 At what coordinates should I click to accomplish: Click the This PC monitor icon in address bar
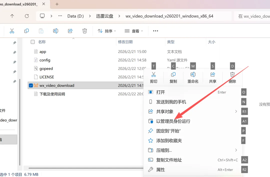point(42,16)
